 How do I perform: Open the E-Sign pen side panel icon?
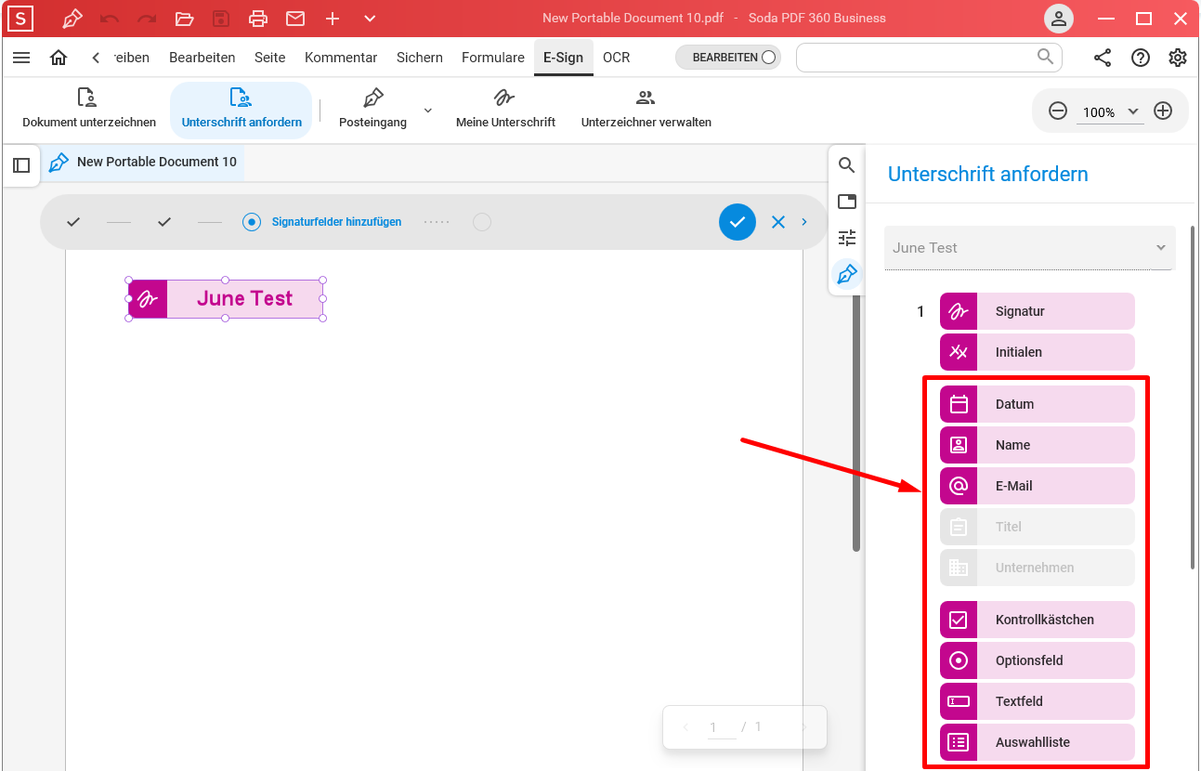point(847,274)
